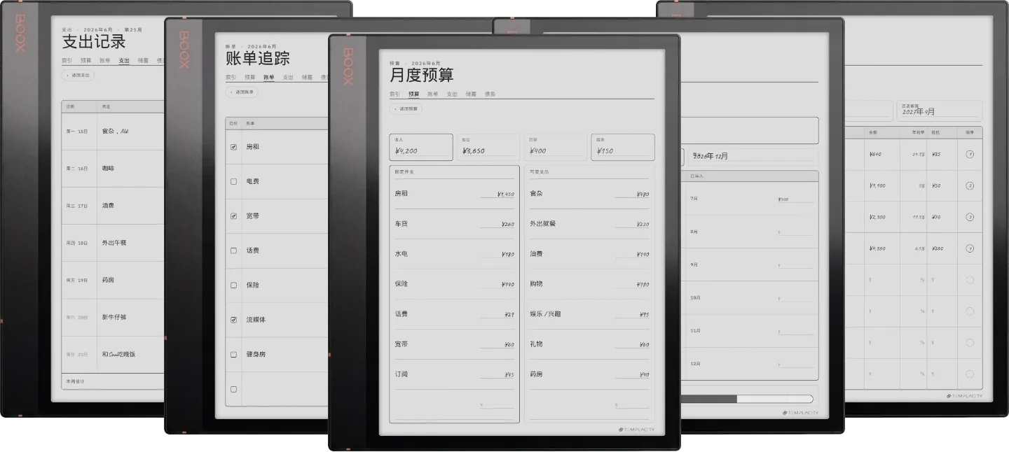Screen dimensions: 1009x452
Task: Select priority circle numbered 2 in debt table
Action: 970,186
